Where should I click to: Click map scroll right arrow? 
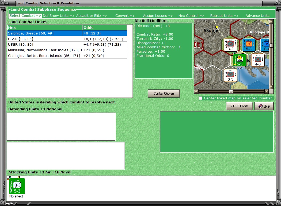click(x=267, y=91)
